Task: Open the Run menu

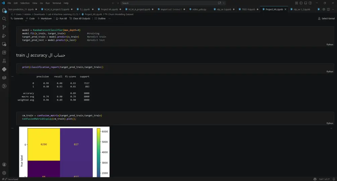Action: pos(48,3)
